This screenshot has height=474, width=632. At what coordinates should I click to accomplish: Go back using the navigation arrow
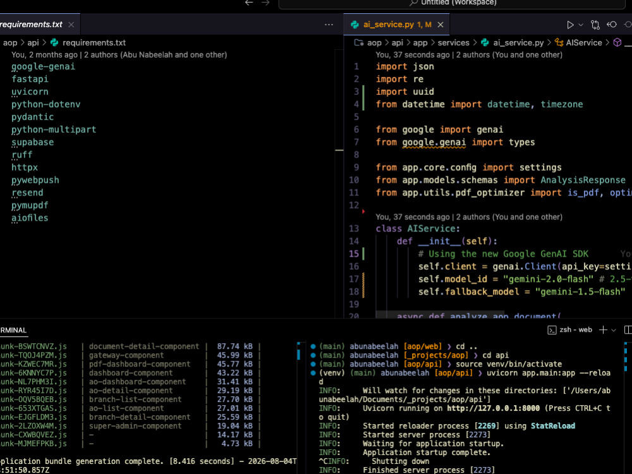[249, 3]
